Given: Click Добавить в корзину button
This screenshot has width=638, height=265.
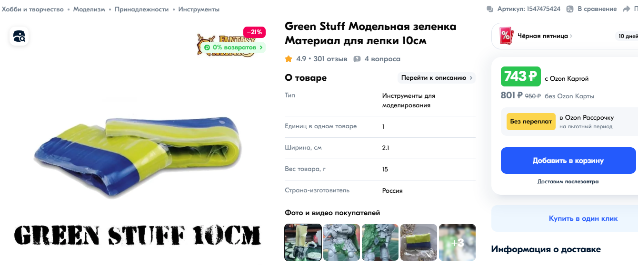Looking at the screenshot, I should pyautogui.click(x=568, y=161).
